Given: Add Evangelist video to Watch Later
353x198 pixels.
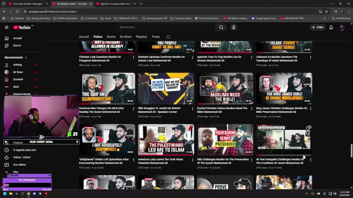Looking at the screenshot, I should [x=308, y=128].
